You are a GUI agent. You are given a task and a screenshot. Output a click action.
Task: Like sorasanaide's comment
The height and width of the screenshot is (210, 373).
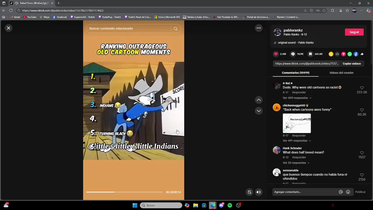point(362,175)
